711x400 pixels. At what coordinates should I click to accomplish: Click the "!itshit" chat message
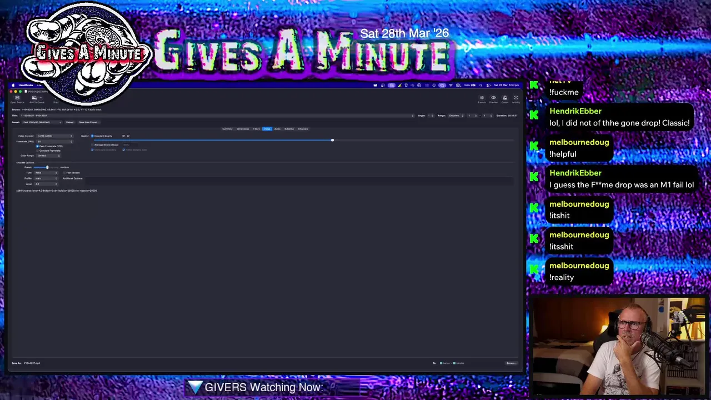(x=559, y=216)
